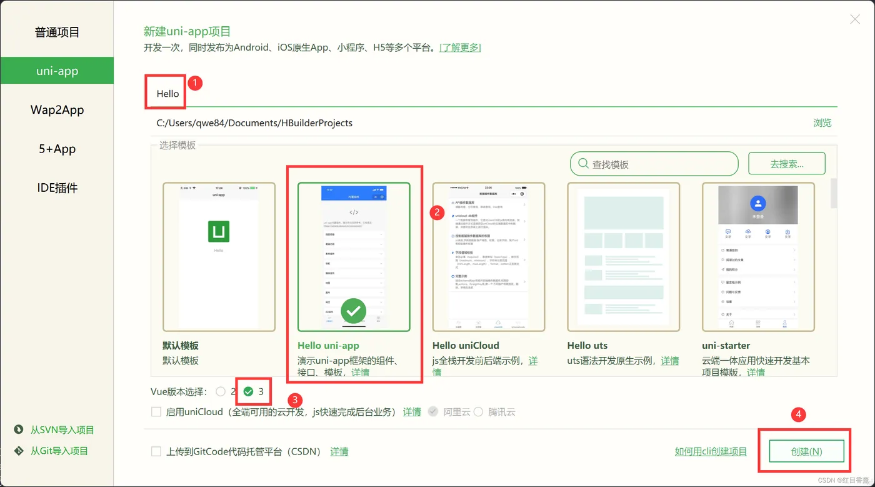Open the 了解更多 link
875x487 pixels.
(x=461, y=48)
